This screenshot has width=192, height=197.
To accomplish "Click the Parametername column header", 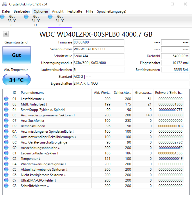I will click(55, 93).
